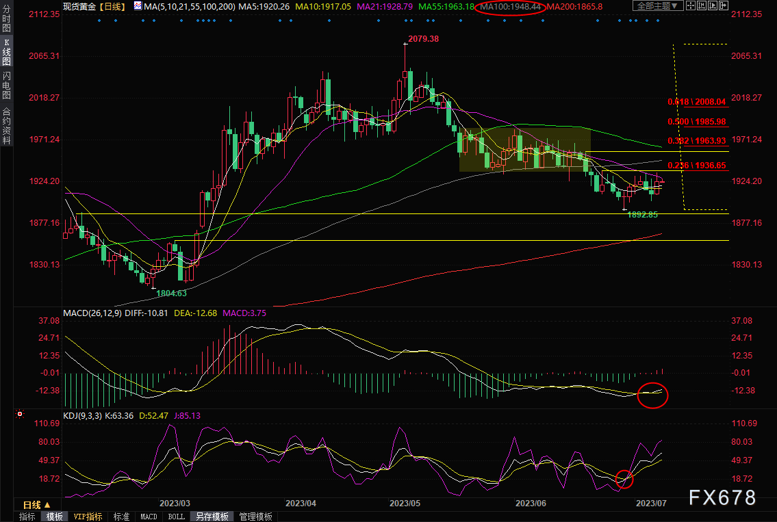This screenshot has width=777, height=522.
Task: Select the 指标 tab at the bottom
Action: point(27,517)
